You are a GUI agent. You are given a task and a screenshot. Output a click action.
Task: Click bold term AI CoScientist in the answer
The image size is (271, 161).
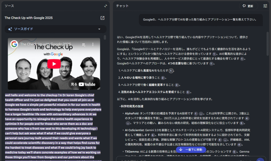134,130
